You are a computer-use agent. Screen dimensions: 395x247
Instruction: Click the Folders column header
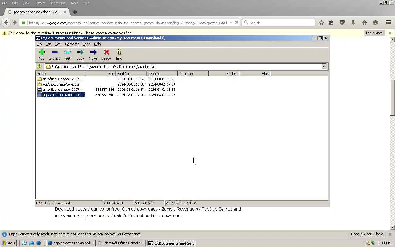(224, 74)
